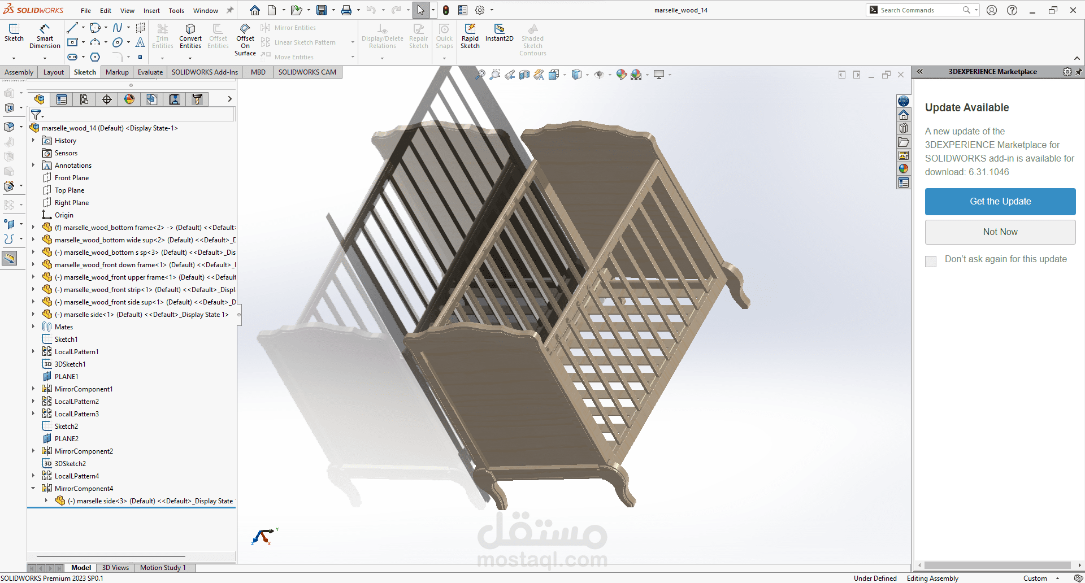Click the Get the Update button

click(1000, 202)
